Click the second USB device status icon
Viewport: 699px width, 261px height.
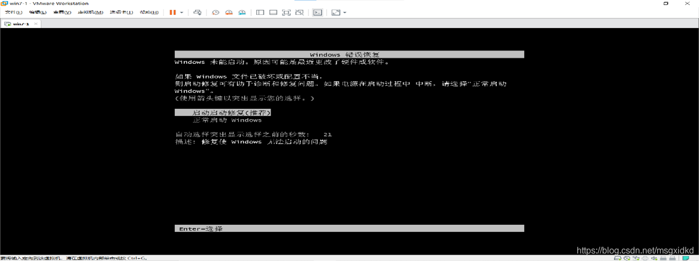tap(672, 258)
